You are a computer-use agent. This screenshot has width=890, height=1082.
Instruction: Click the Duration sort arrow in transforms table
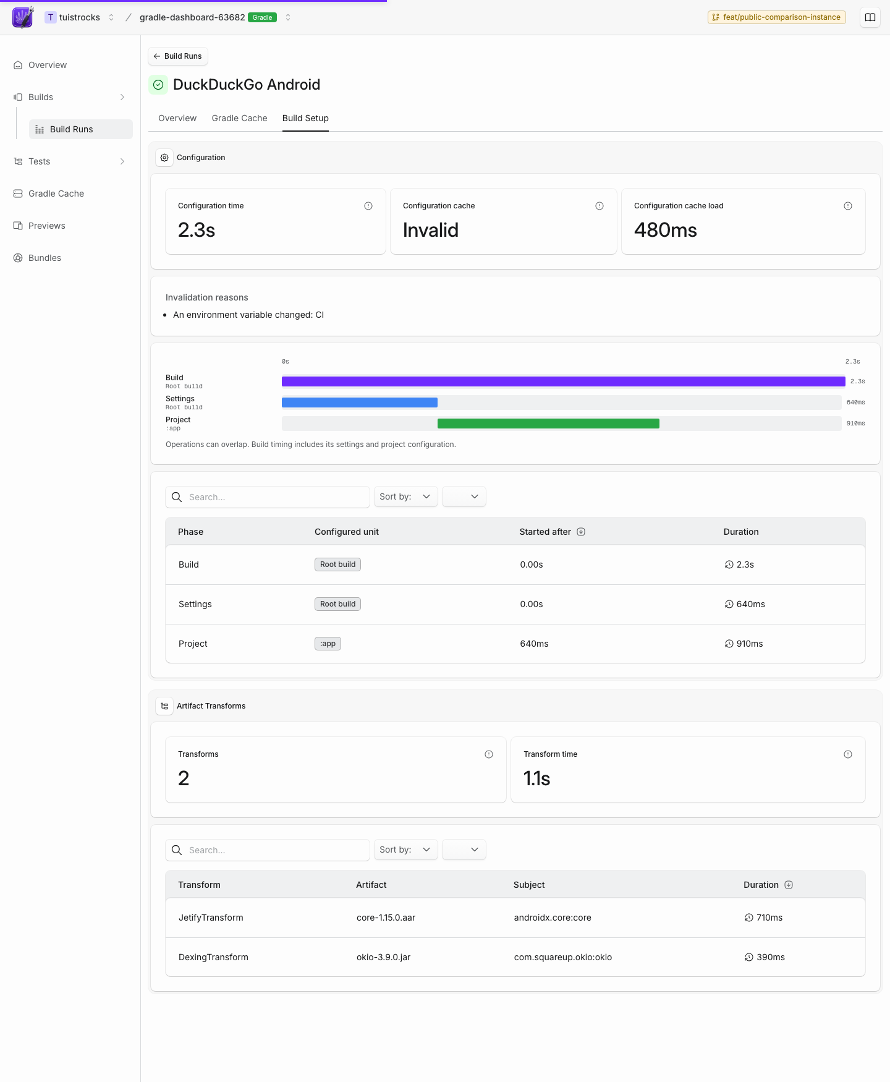(789, 885)
